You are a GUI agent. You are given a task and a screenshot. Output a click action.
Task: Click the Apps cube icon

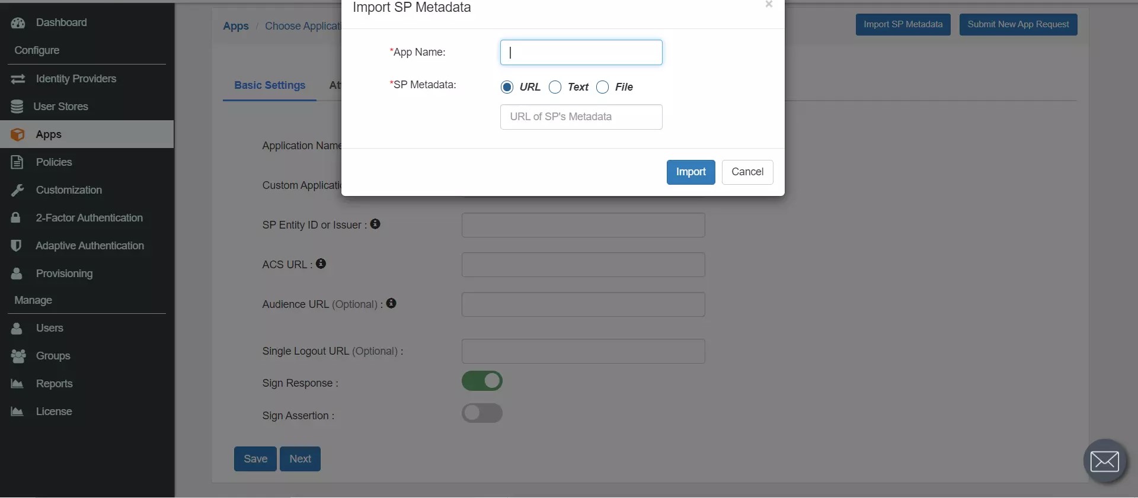(18, 134)
